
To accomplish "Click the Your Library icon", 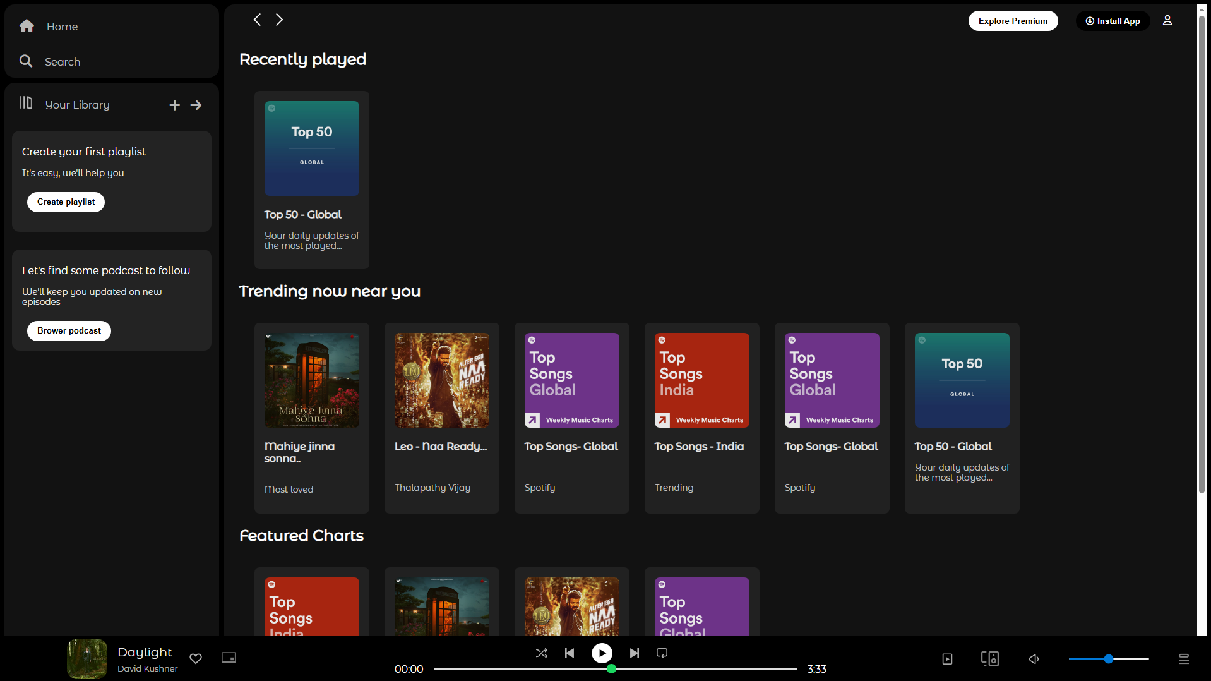I will pyautogui.click(x=25, y=103).
